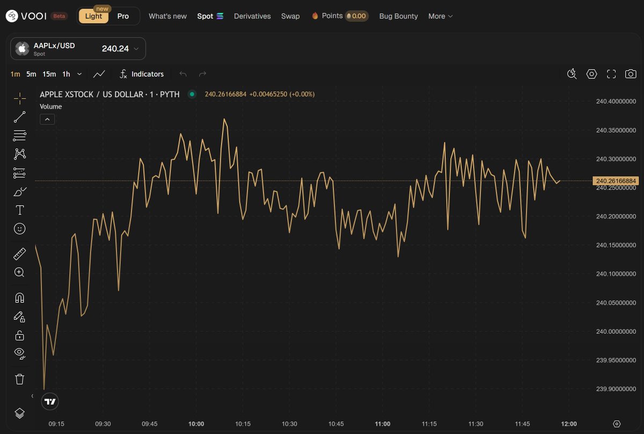Open the long position forecasting tool
The width and height of the screenshot is (644, 434).
(20, 173)
